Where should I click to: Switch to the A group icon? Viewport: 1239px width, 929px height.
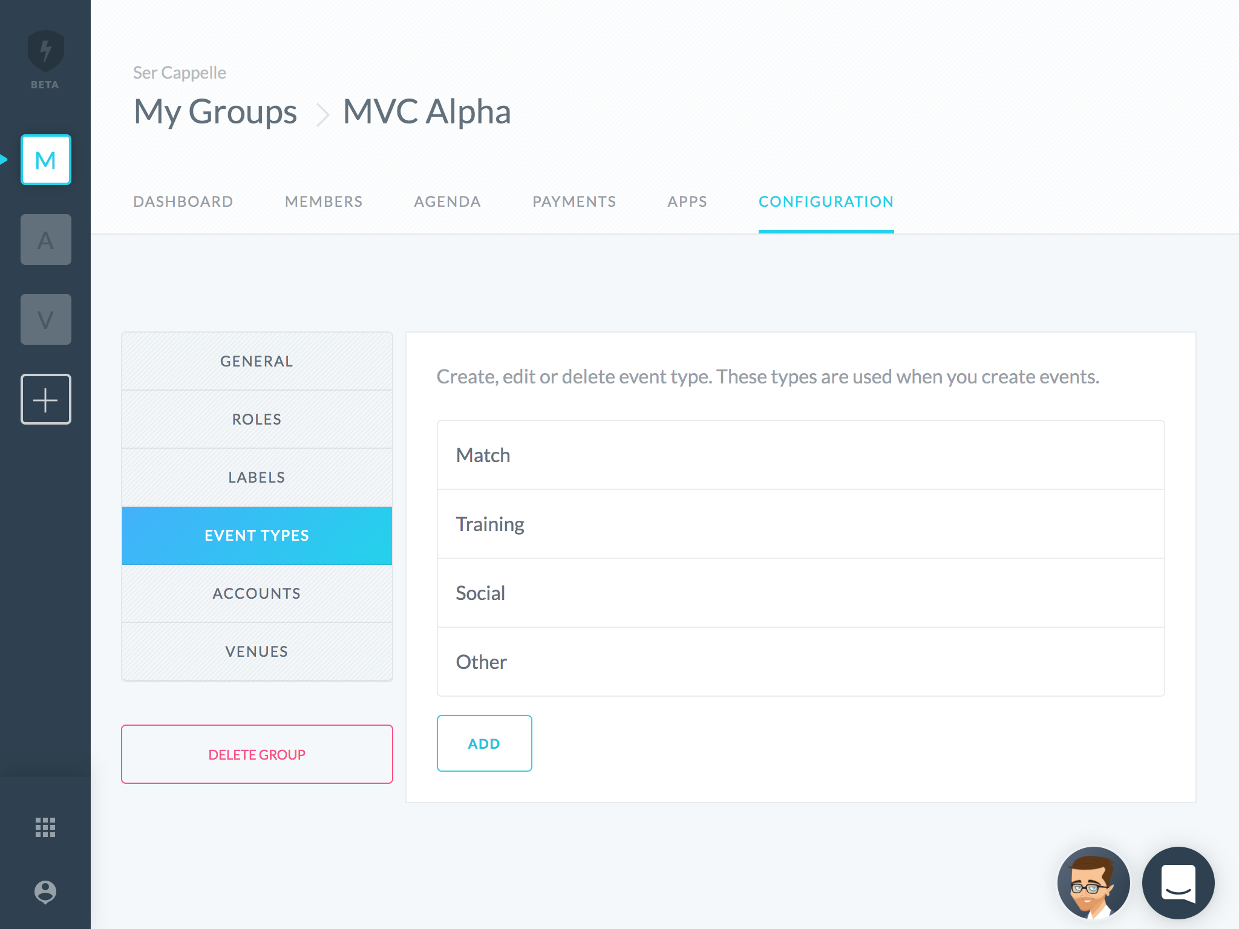click(x=46, y=240)
